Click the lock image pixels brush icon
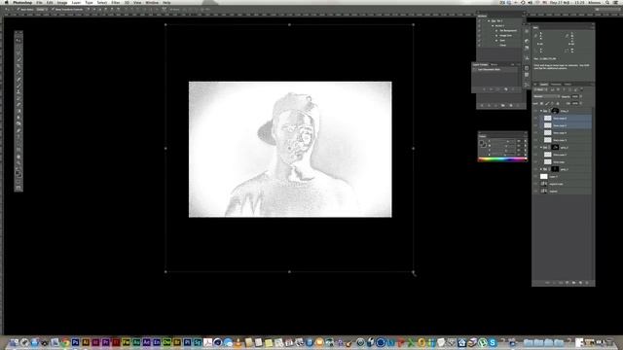 point(547,103)
